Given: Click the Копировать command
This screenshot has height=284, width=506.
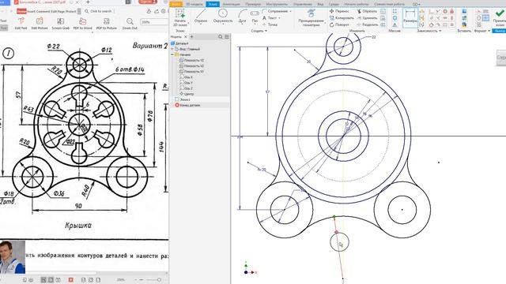Looking at the screenshot, I should pos(342,18).
